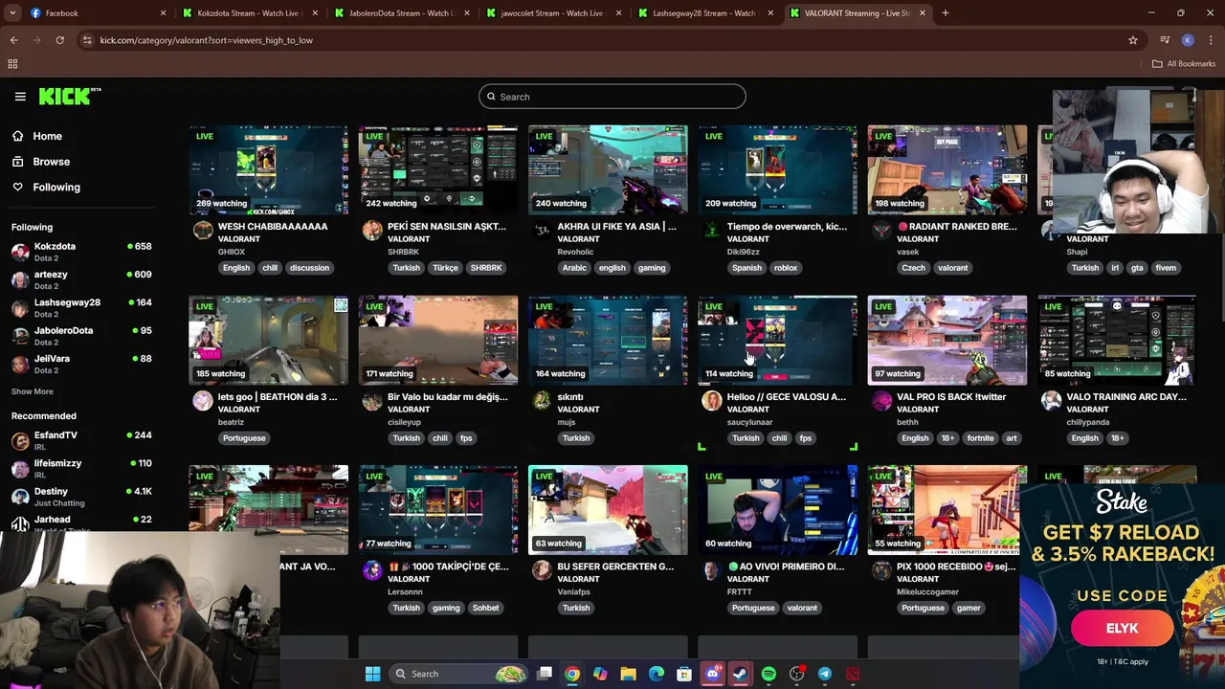Open recommended channel Destiny
Screen dimensions: 1225x689
pyautogui.click(x=81, y=496)
